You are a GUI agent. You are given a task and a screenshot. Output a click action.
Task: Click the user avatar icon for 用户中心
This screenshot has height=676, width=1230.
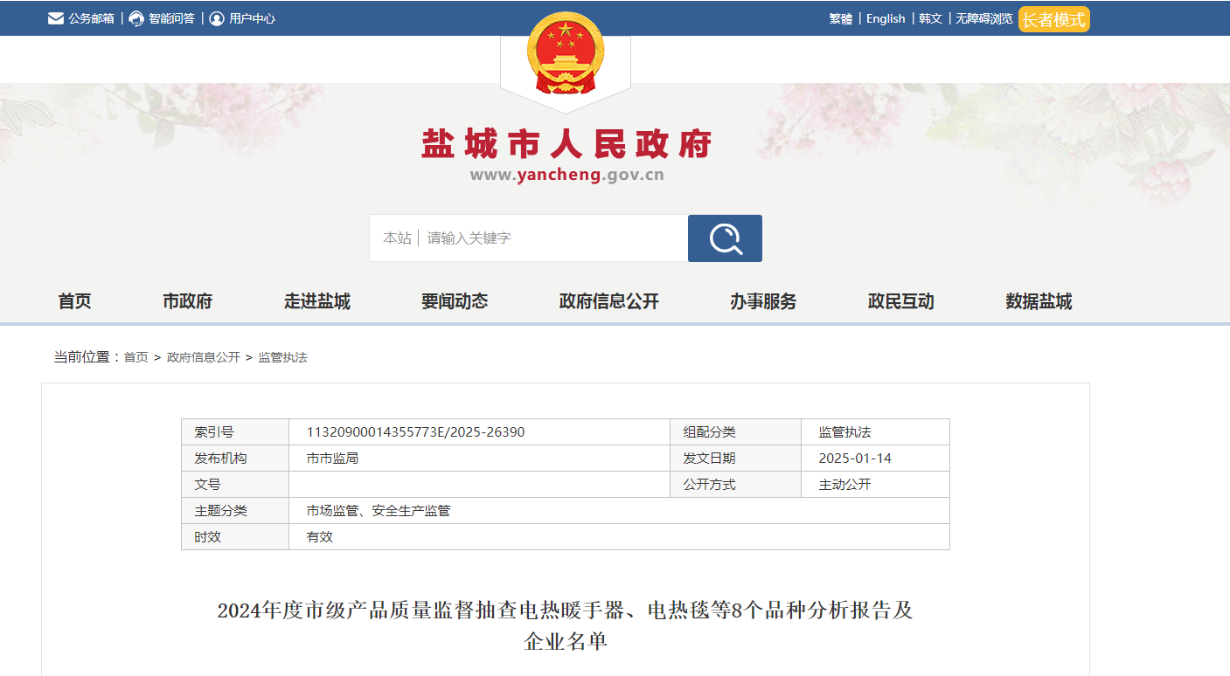click(x=217, y=18)
